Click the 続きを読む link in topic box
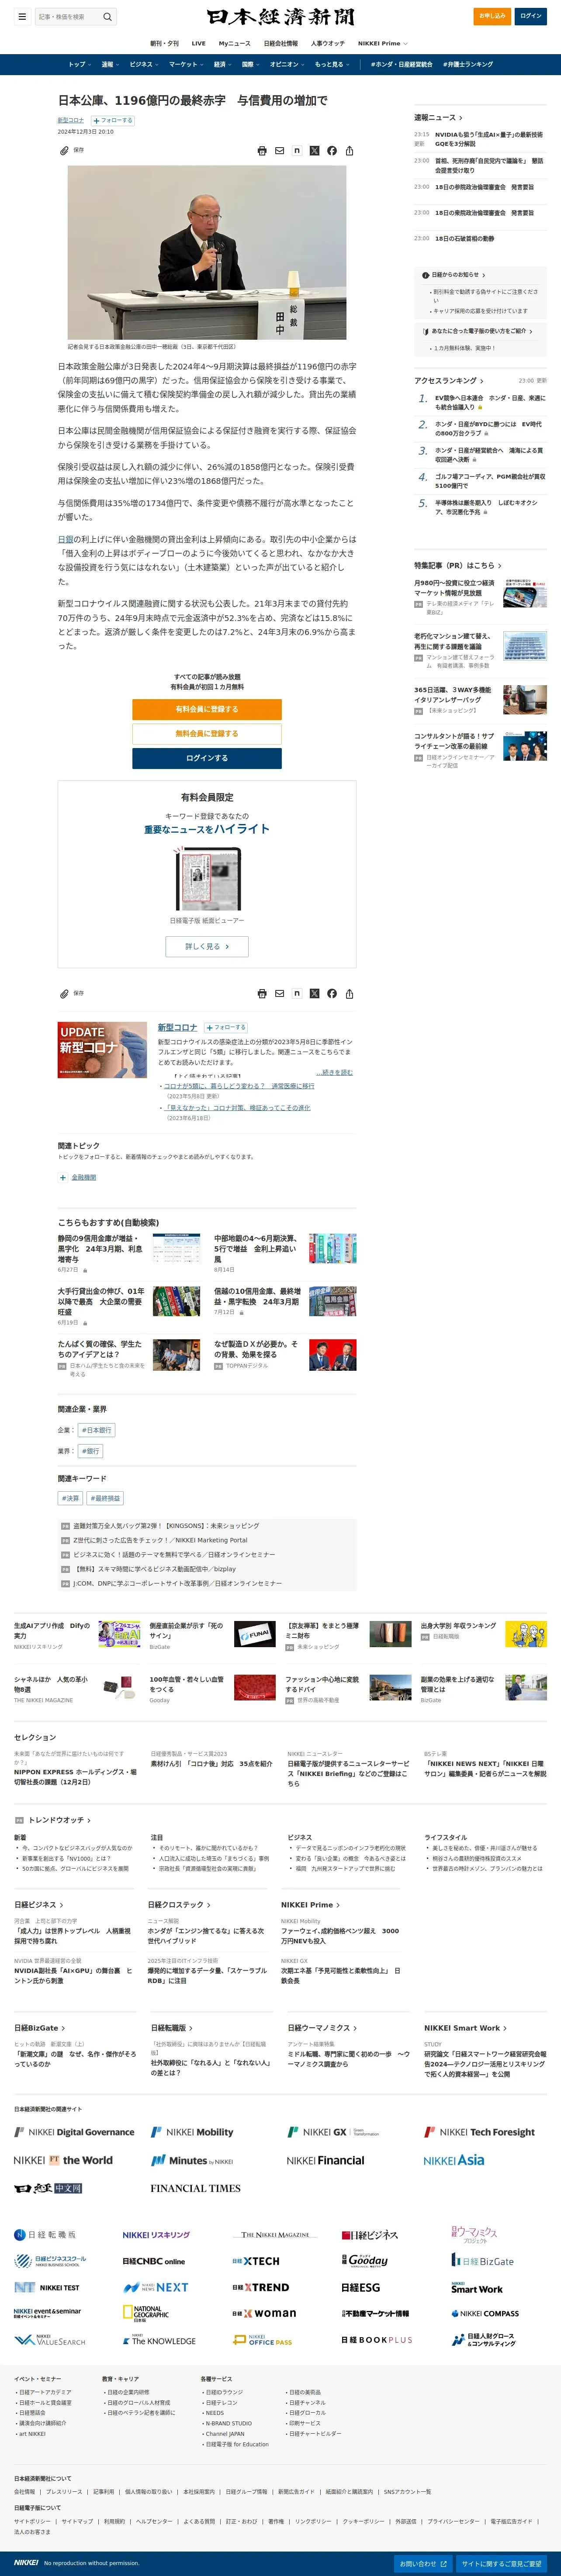561x2576 pixels. 335,1072
